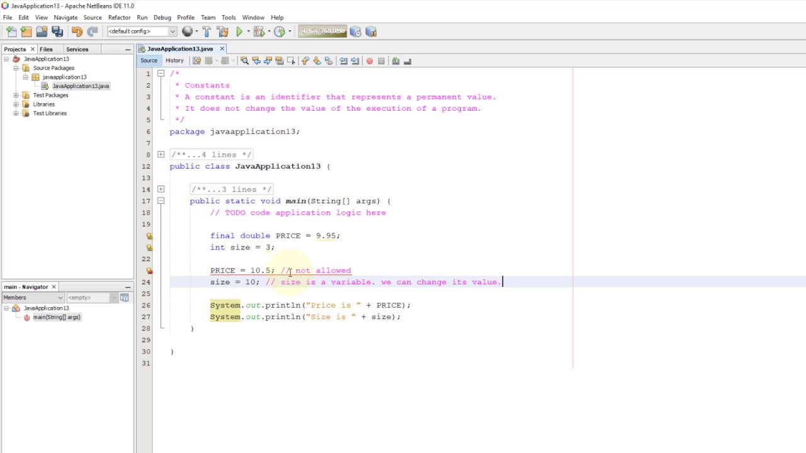
Task: Click the memory usage bar to force garbage collection
Action: tap(322, 31)
